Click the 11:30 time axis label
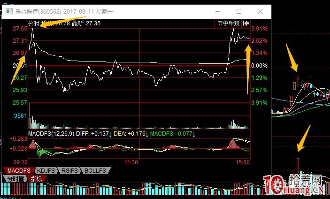The height and width of the screenshot is (199, 330). click(x=131, y=162)
